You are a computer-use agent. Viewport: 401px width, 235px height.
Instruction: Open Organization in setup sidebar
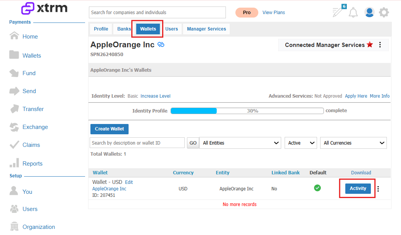click(39, 227)
